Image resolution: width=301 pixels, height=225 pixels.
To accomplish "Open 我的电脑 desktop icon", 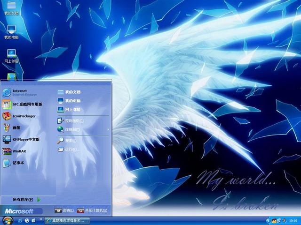I will (11, 32).
